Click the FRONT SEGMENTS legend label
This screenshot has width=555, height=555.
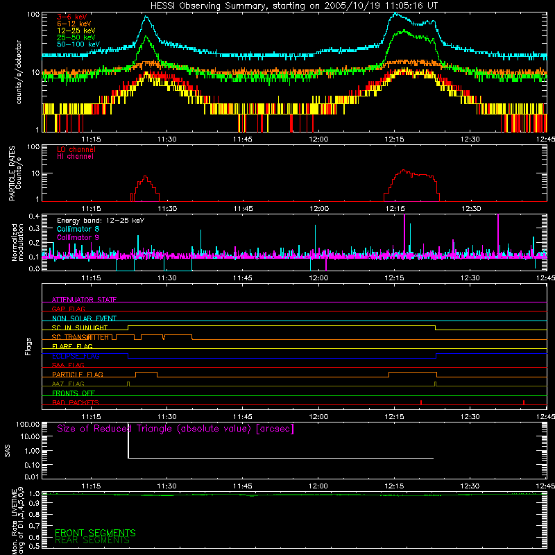click(x=95, y=533)
